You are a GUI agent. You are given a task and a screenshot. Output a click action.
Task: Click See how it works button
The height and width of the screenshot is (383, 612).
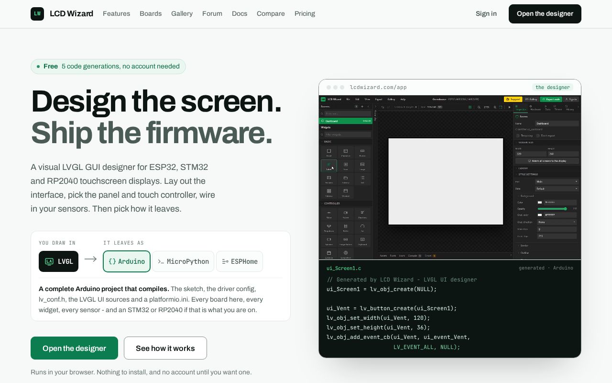click(165, 348)
